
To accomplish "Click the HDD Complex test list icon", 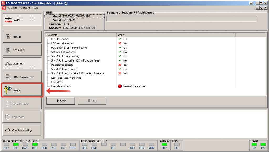I will 8,77.
